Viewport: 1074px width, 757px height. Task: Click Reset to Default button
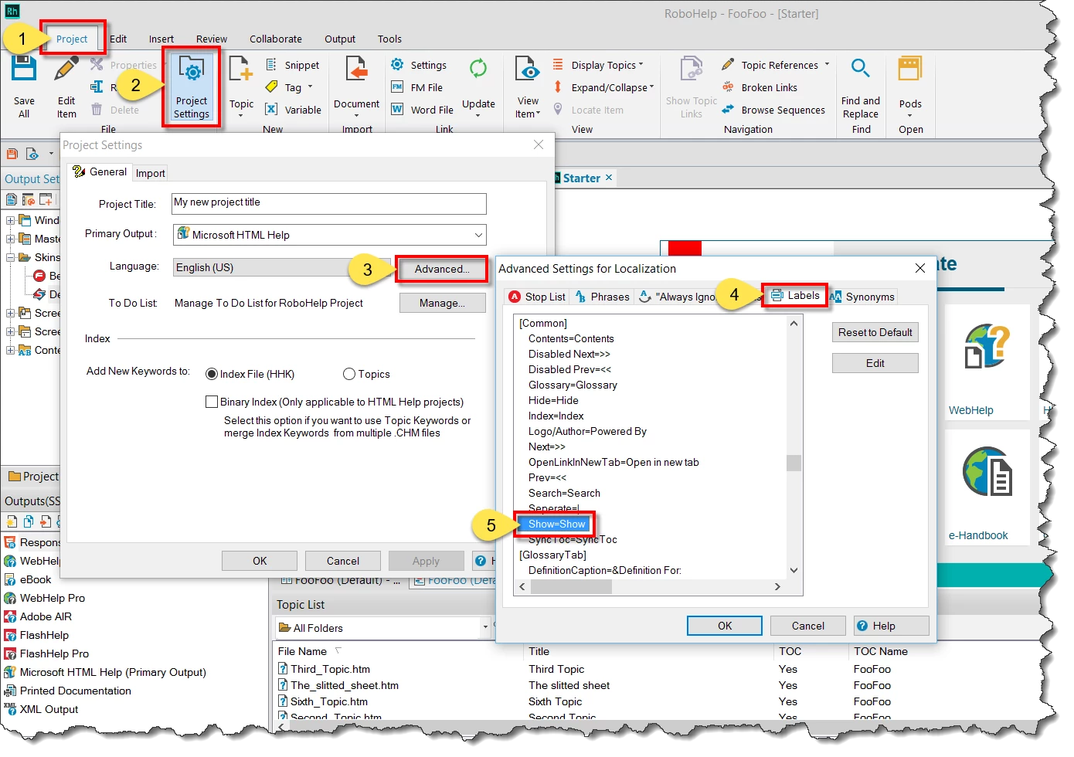click(x=875, y=332)
